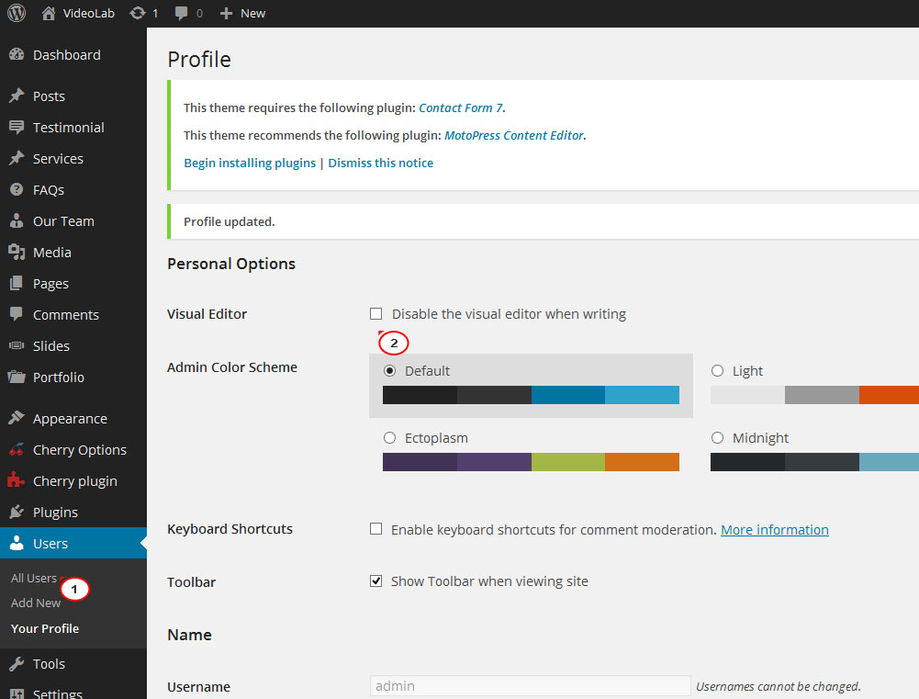Click the Cherry plugin puzzle icon
The height and width of the screenshot is (699, 919).
[16, 481]
